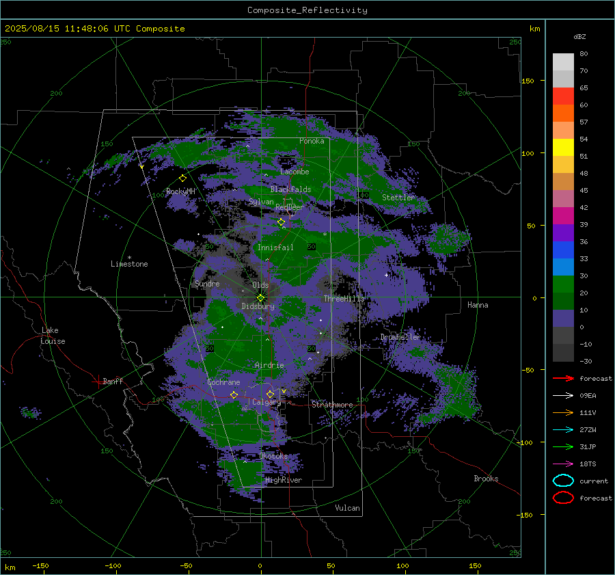Click the dBZ legend heading
This screenshot has height=575, width=615.
pos(579,36)
